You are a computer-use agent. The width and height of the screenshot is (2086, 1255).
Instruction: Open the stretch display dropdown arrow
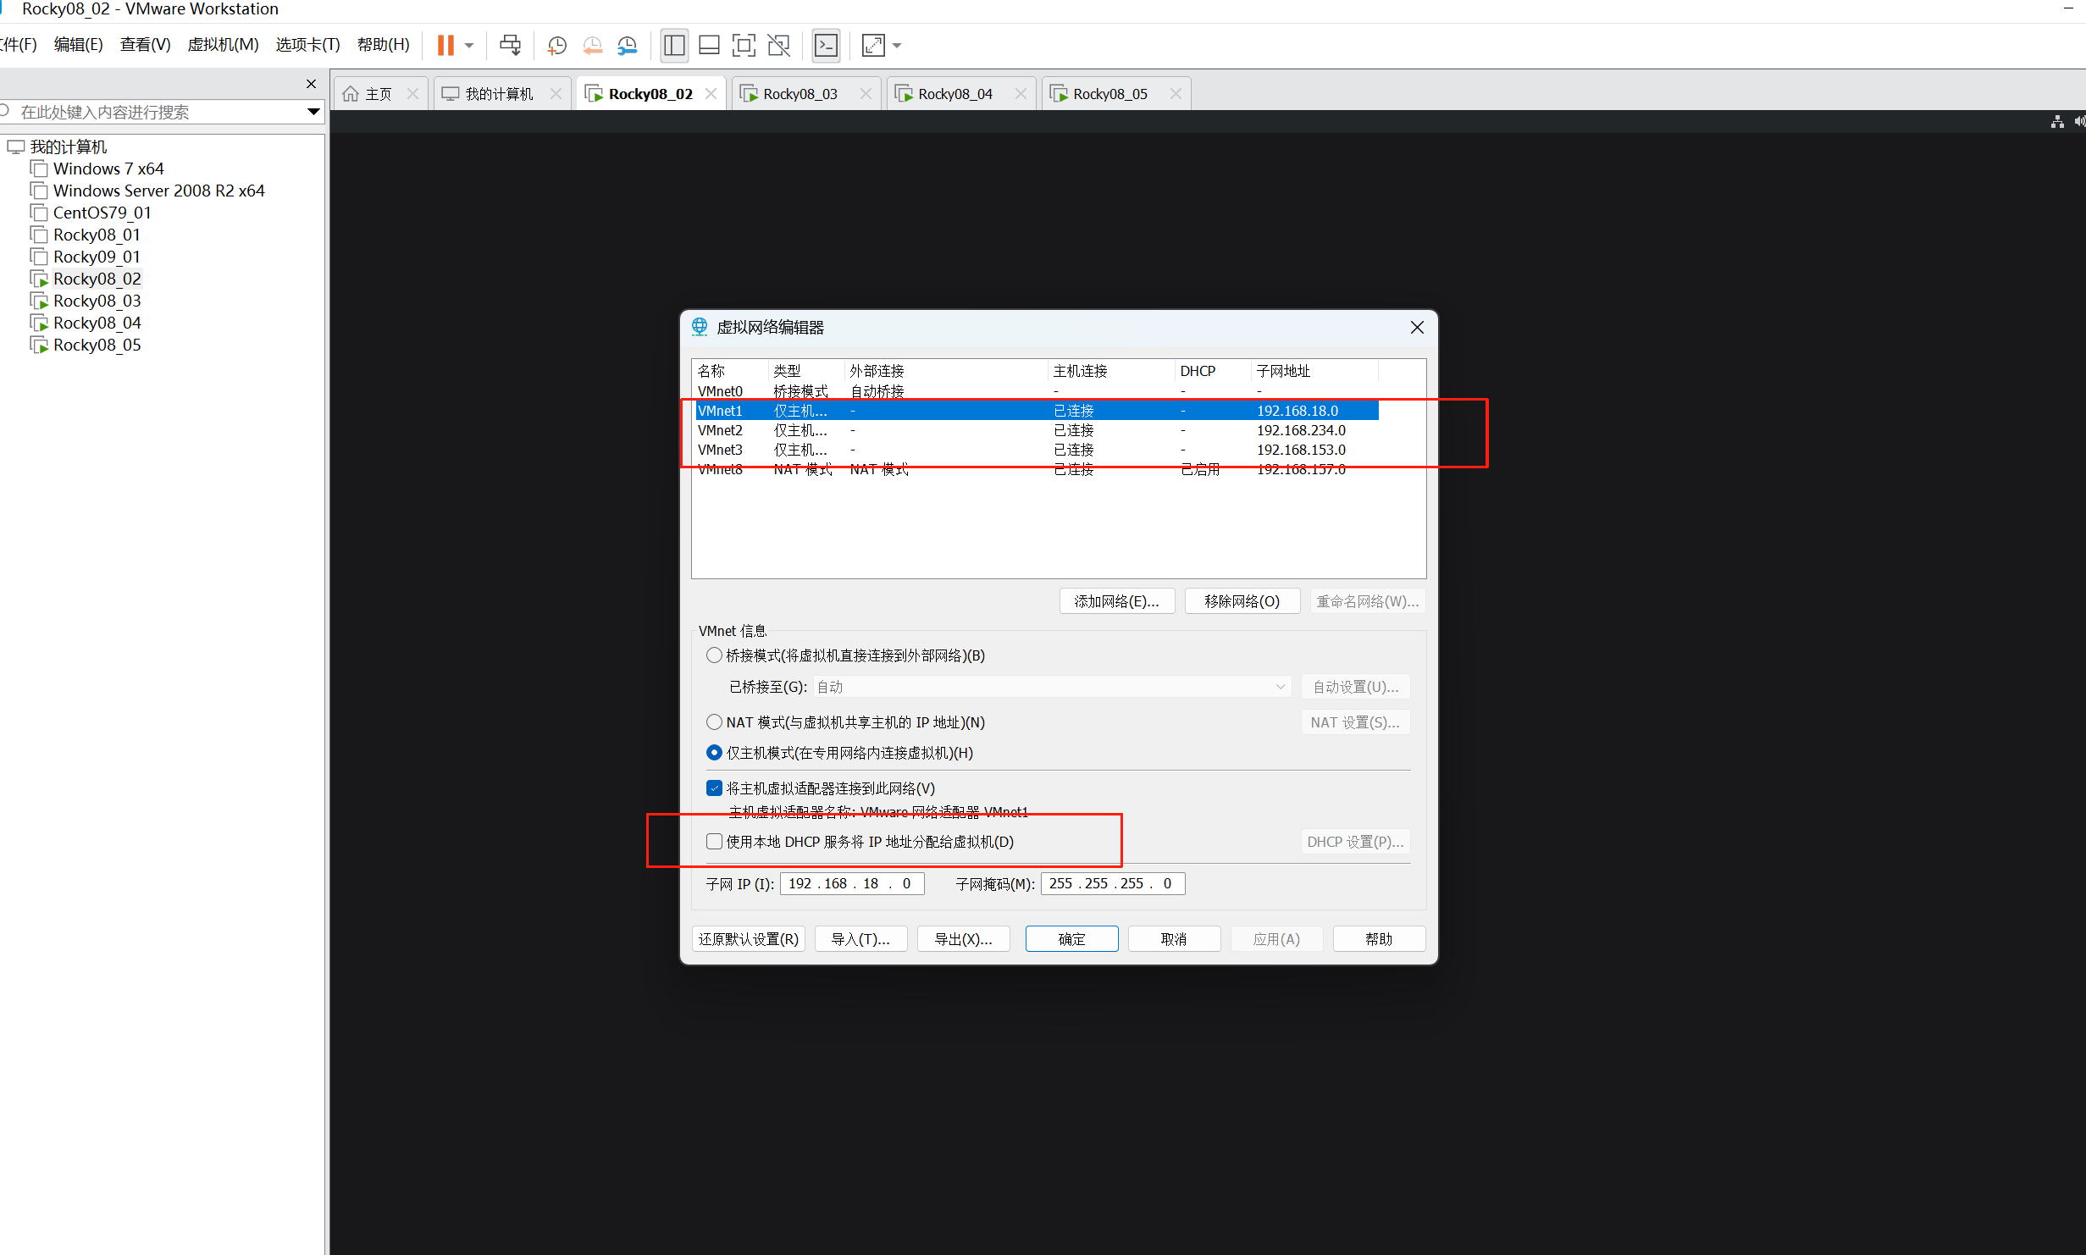tap(897, 46)
